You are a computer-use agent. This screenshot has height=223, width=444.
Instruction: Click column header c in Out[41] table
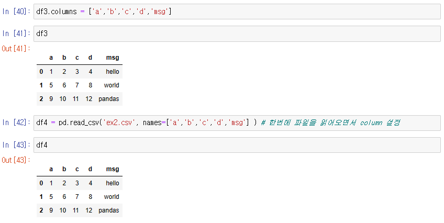point(77,58)
